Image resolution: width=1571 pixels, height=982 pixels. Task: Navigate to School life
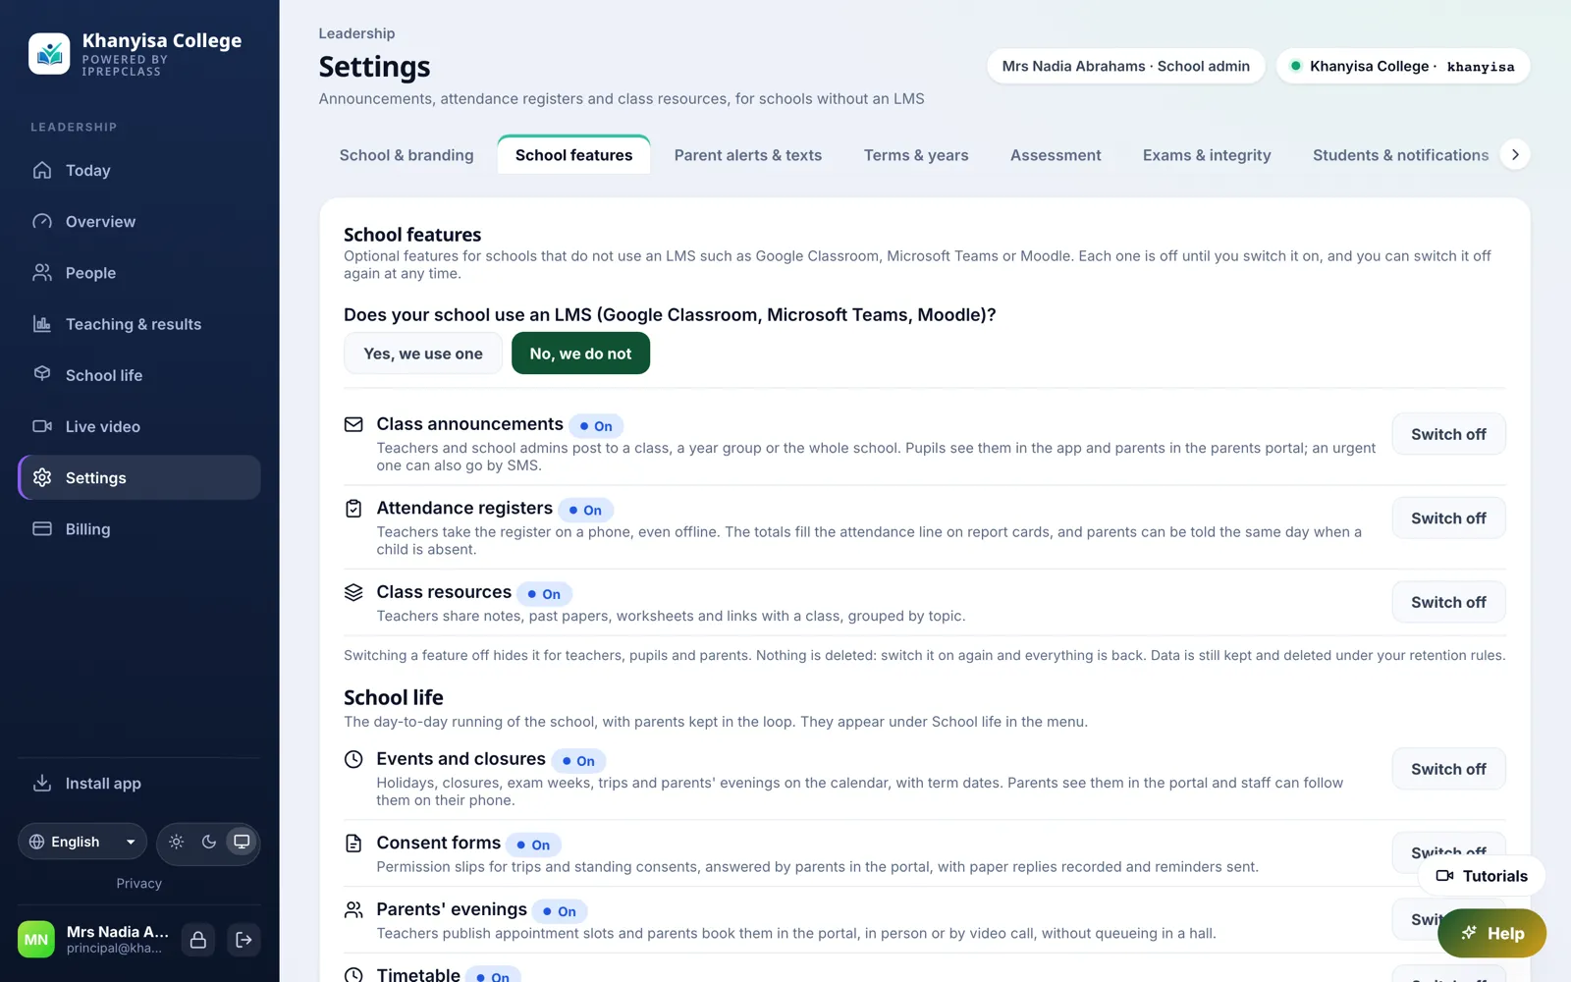139,375
